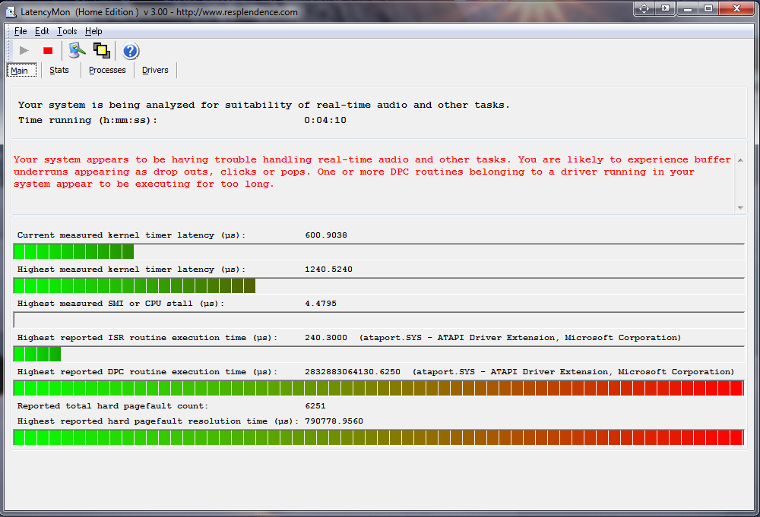Click the highest DPC routine execution time bar
This screenshot has height=517, width=760.
coord(378,388)
